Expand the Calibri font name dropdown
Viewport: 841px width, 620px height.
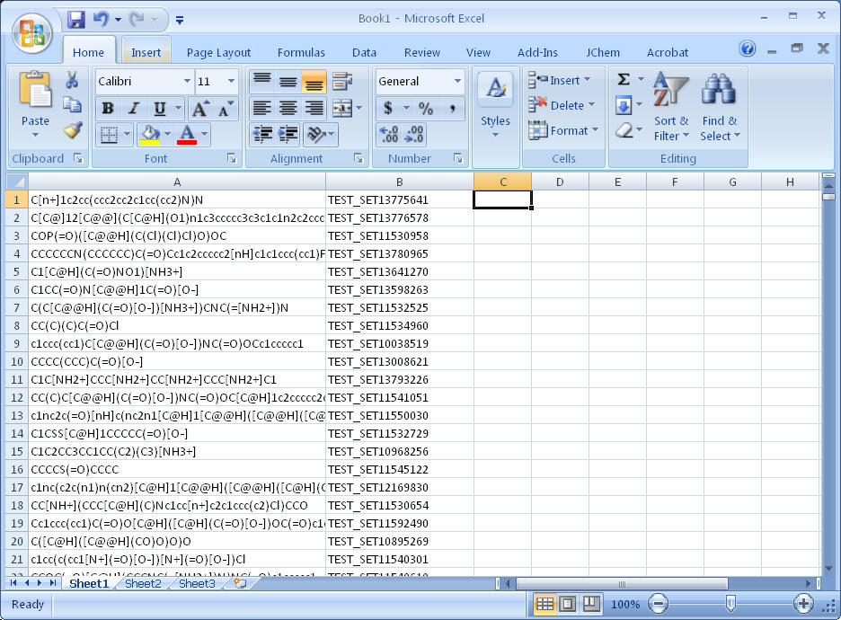click(187, 82)
